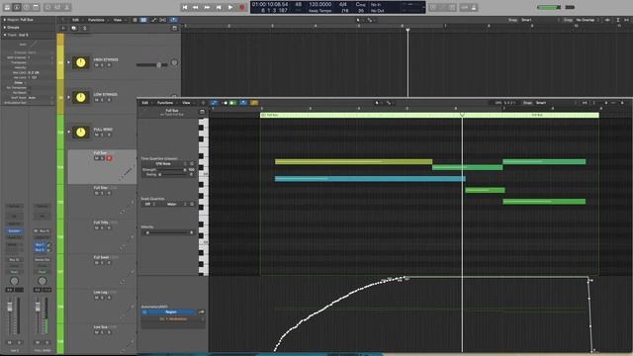Toggle the Editors button in the control bar
Screen dimensions: 633x356
point(67,7)
